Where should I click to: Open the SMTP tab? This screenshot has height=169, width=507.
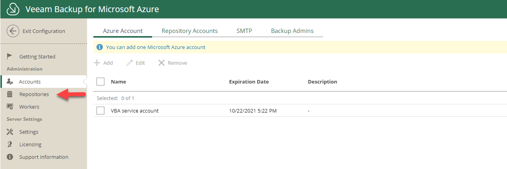[x=244, y=31]
